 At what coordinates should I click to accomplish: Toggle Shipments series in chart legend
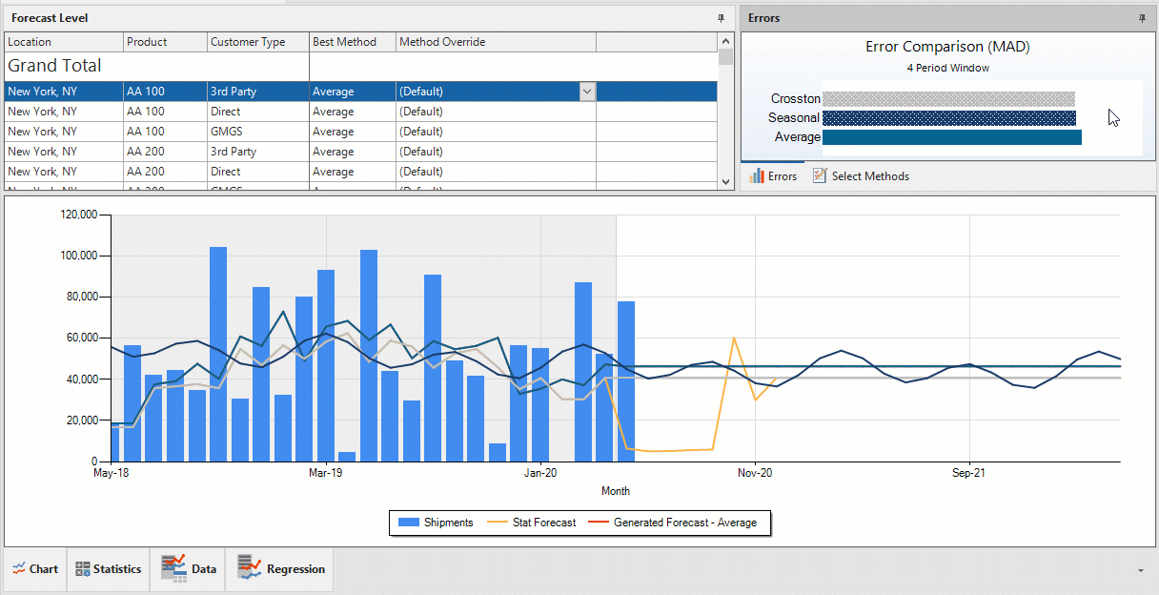click(436, 523)
